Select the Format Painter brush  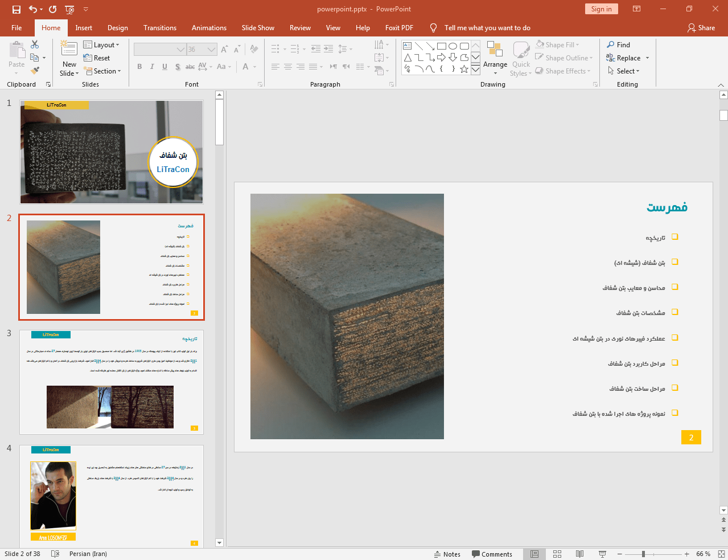[x=35, y=71]
